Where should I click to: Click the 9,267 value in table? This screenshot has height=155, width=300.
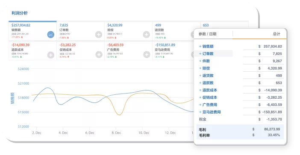(x=277, y=61)
